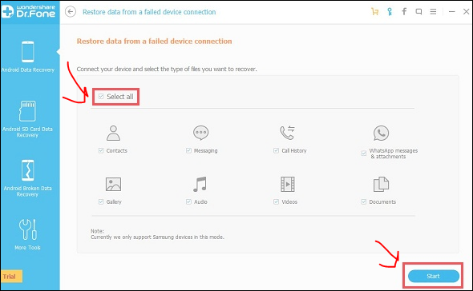
Task: Click the orange 'Restore data from a failed device connection' heading
Action: 154,42
